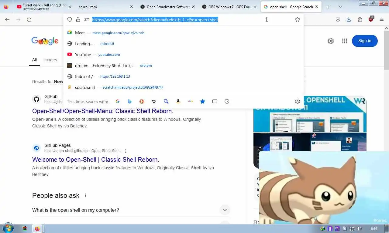The image size is (389, 233).
Task: Click the page vertical scrollbar thumb
Action: 386,50
